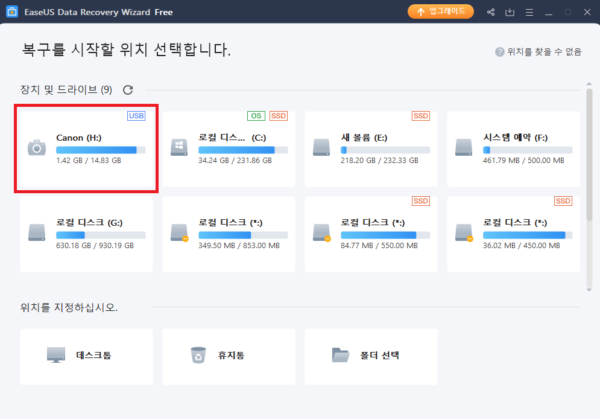Click 218.20 GB / 232.33 GB size text
Image resolution: width=600 pixels, height=419 pixels.
379,161
